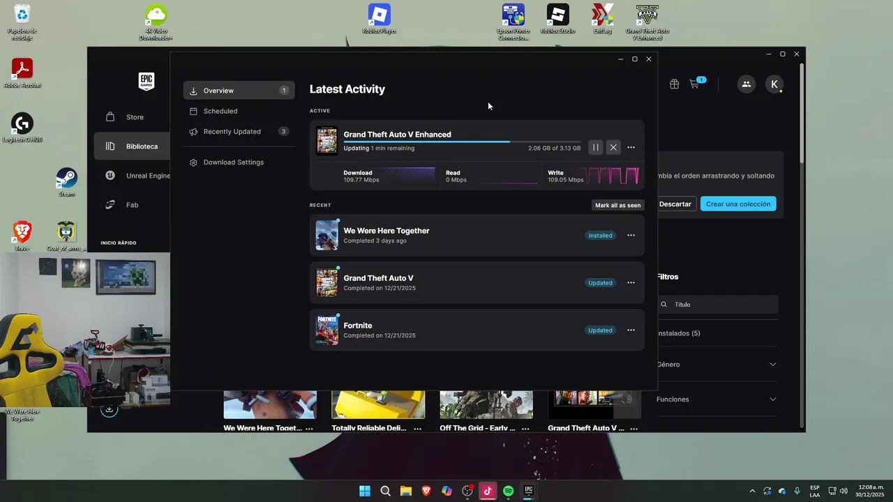Click Mark all as seen button
Screen dimensions: 893x502
(617, 205)
